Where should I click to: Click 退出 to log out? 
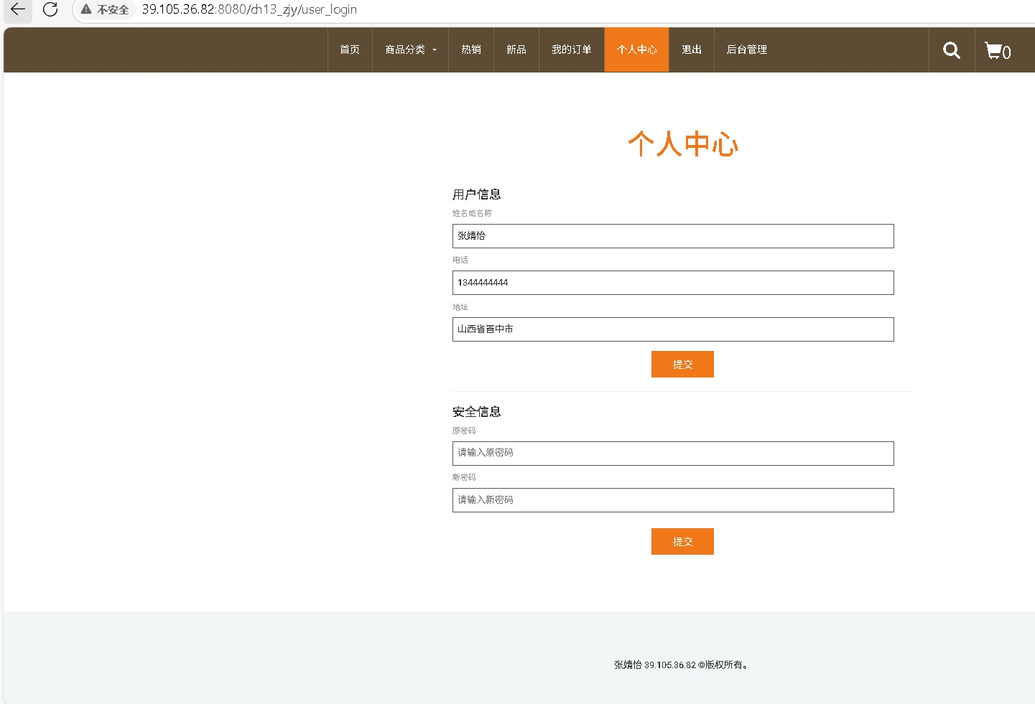pyautogui.click(x=691, y=50)
